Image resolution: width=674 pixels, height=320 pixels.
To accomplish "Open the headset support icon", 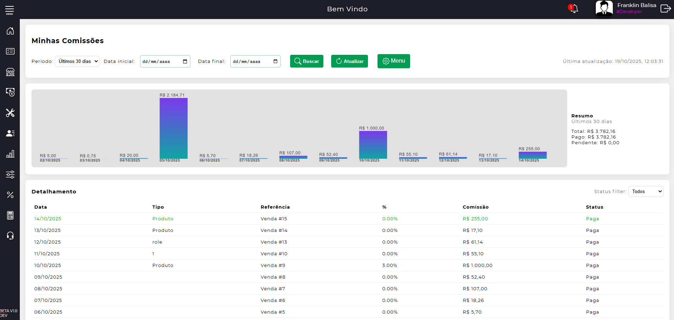I will 10,235.
